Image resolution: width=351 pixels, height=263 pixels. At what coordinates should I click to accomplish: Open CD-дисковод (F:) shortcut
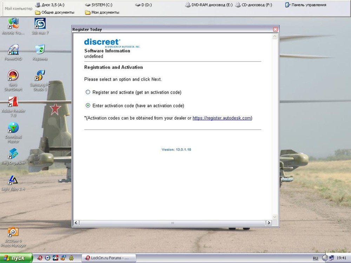[x=254, y=5]
